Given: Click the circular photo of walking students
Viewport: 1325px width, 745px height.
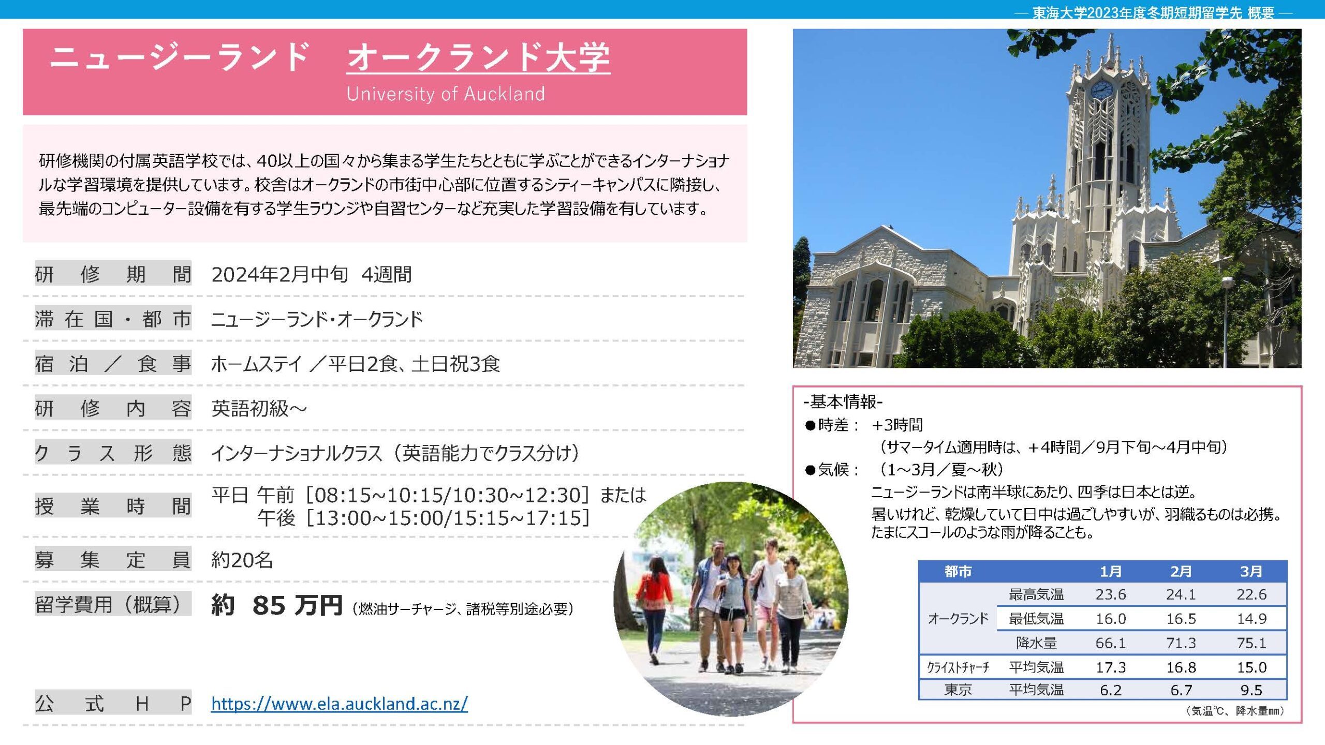Looking at the screenshot, I should pos(731,599).
